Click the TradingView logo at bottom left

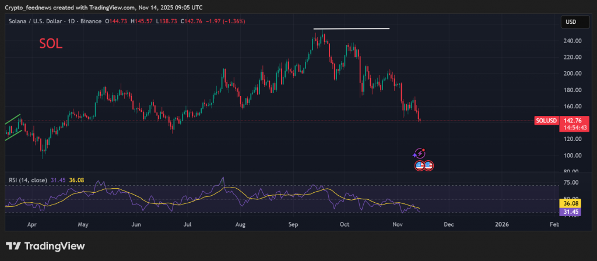(45, 246)
